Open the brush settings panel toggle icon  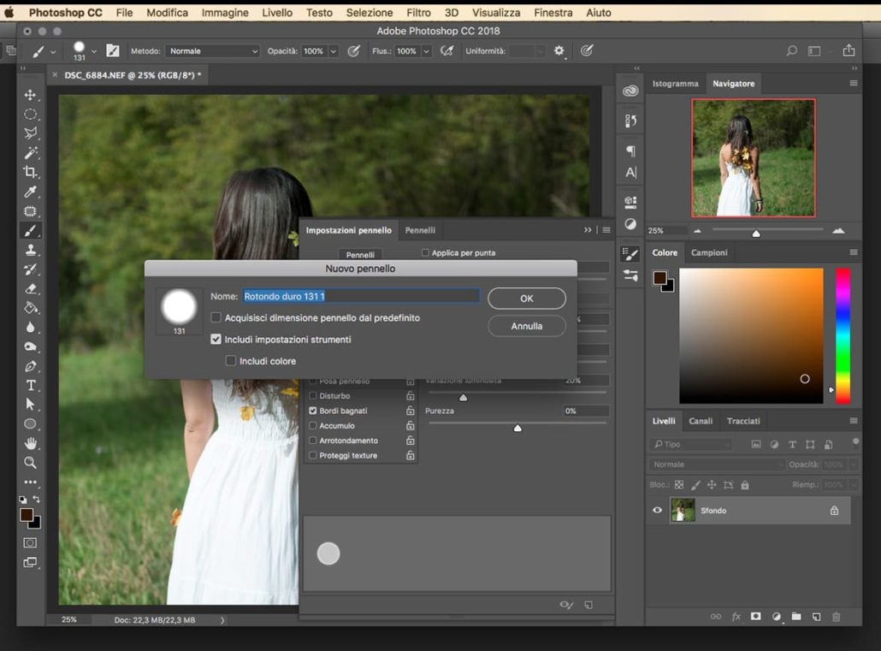coord(112,50)
